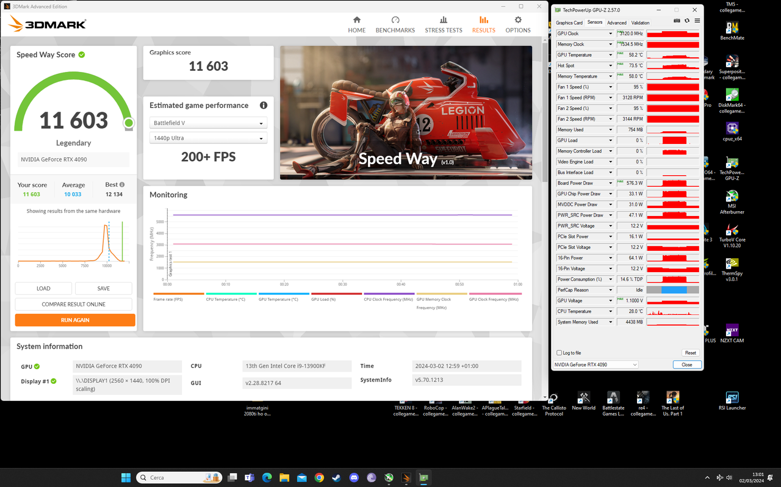Open the RSI Launcher desktop icon
Viewport: 781px width, 487px height.
pos(732,401)
